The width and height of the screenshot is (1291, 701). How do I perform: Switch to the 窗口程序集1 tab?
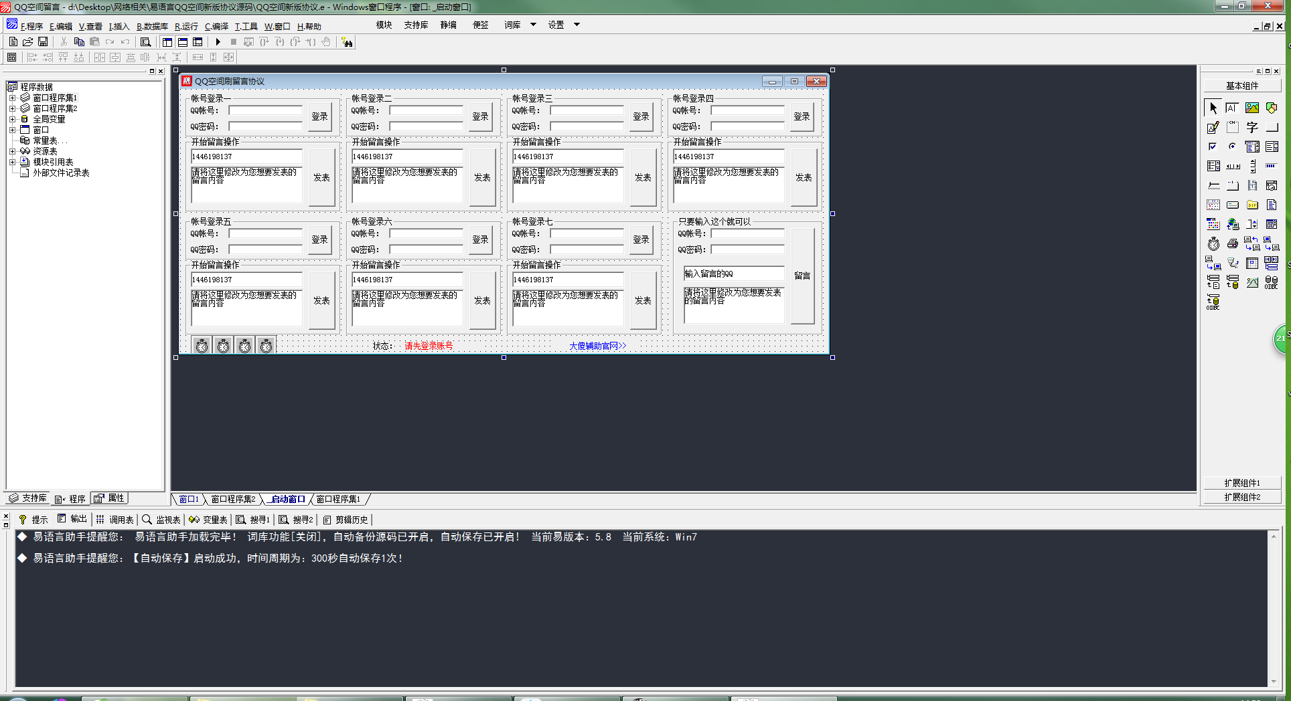[x=338, y=499]
